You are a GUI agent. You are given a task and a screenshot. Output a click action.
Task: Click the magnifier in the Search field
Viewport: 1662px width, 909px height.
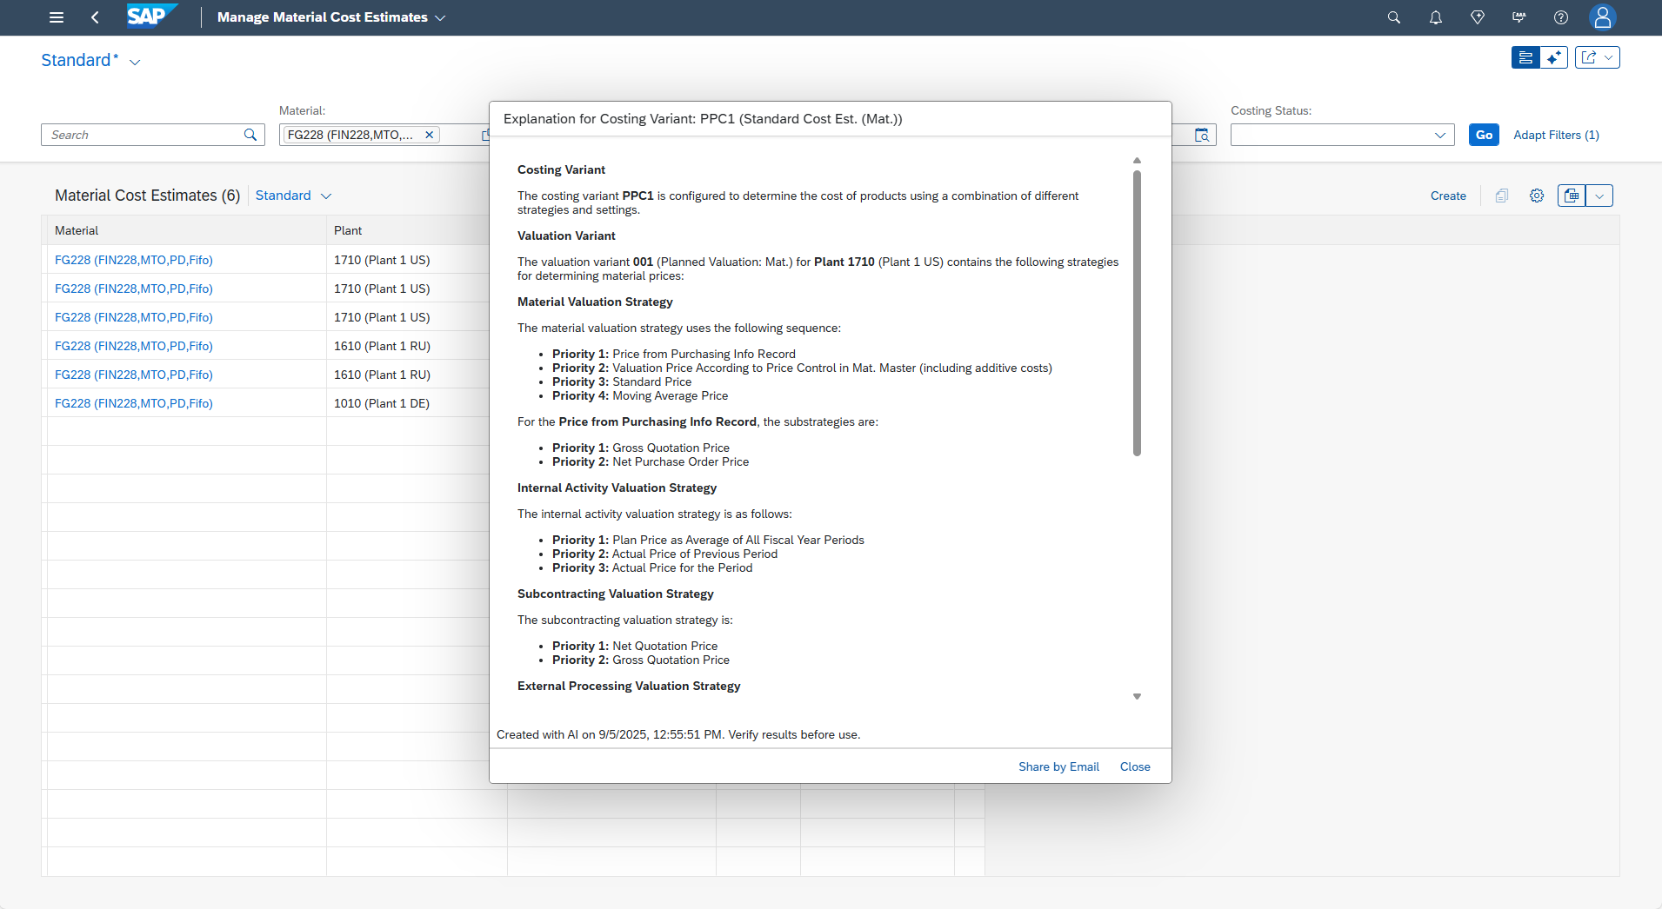tap(250, 135)
